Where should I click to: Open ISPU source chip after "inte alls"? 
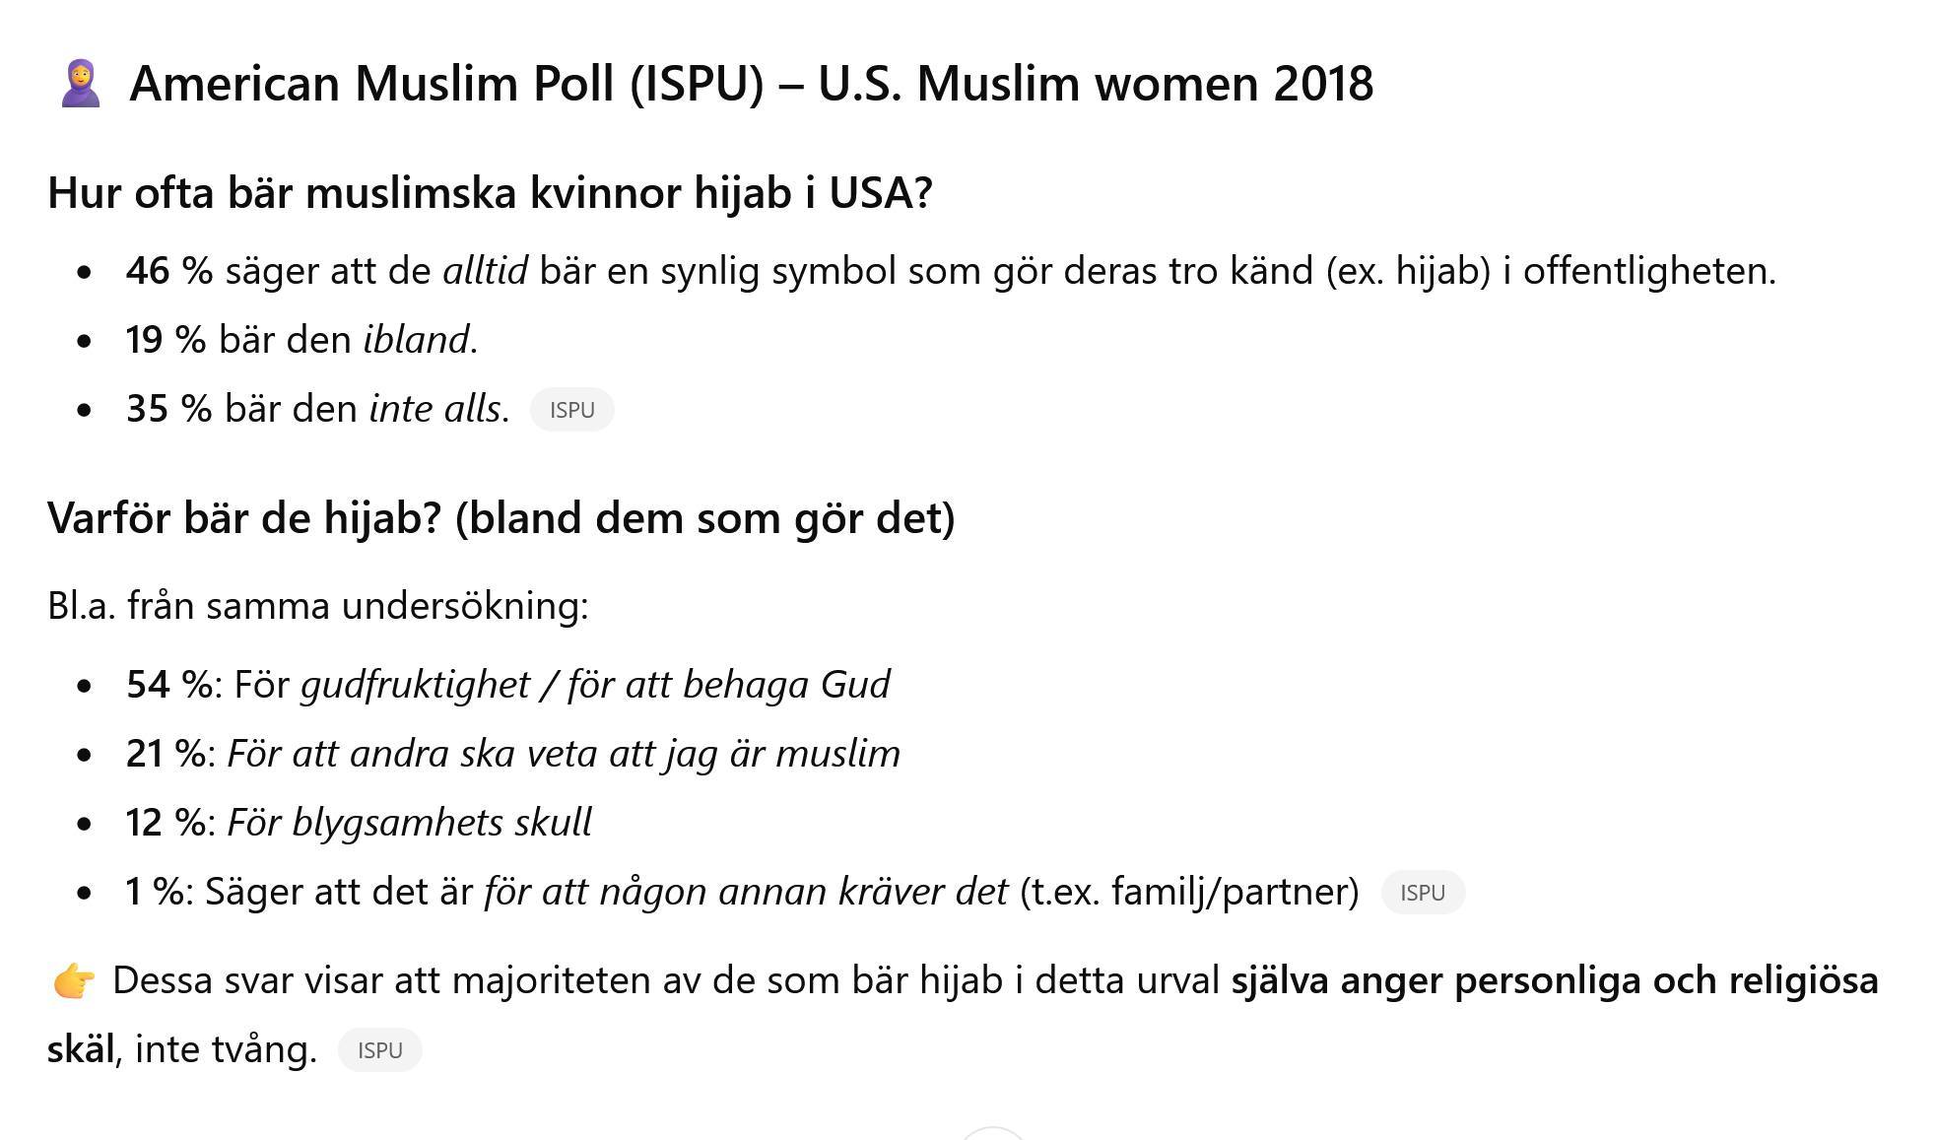571,410
